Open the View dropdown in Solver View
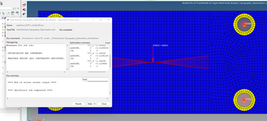The height and width of the screenshot is (121, 267). click(92, 104)
